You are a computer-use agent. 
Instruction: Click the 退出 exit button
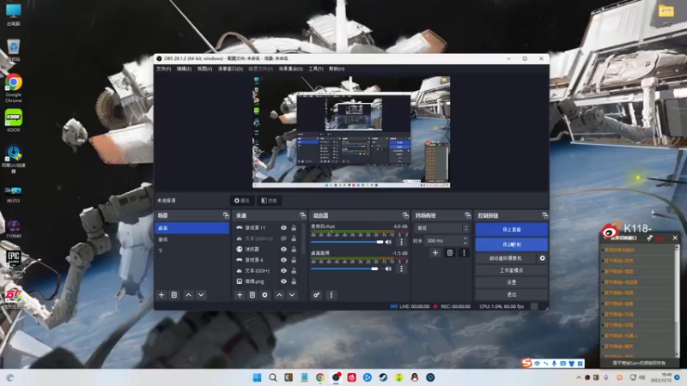tap(511, 294)
